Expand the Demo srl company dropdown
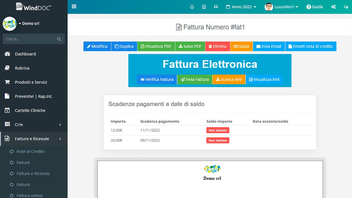The height and width of the screenshot is (198, 352). tap(29, 23)
